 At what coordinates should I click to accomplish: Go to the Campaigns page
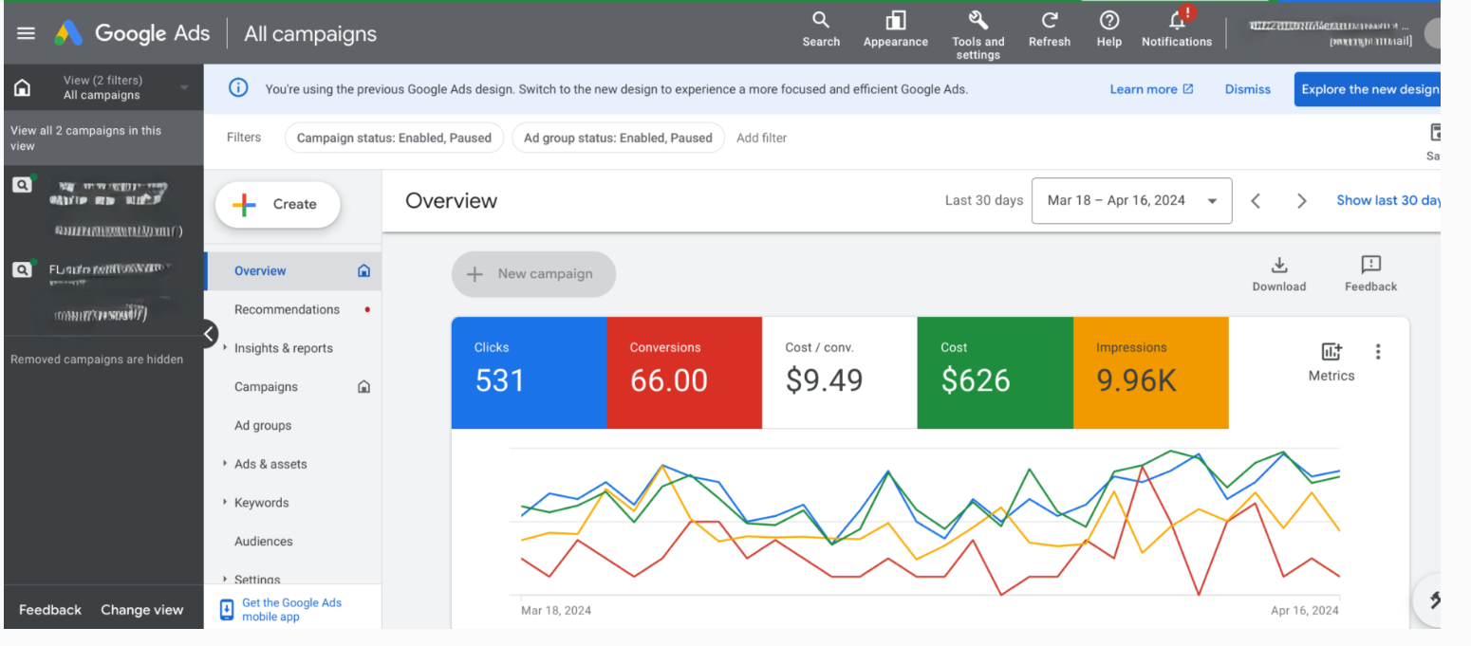point(266,387)
